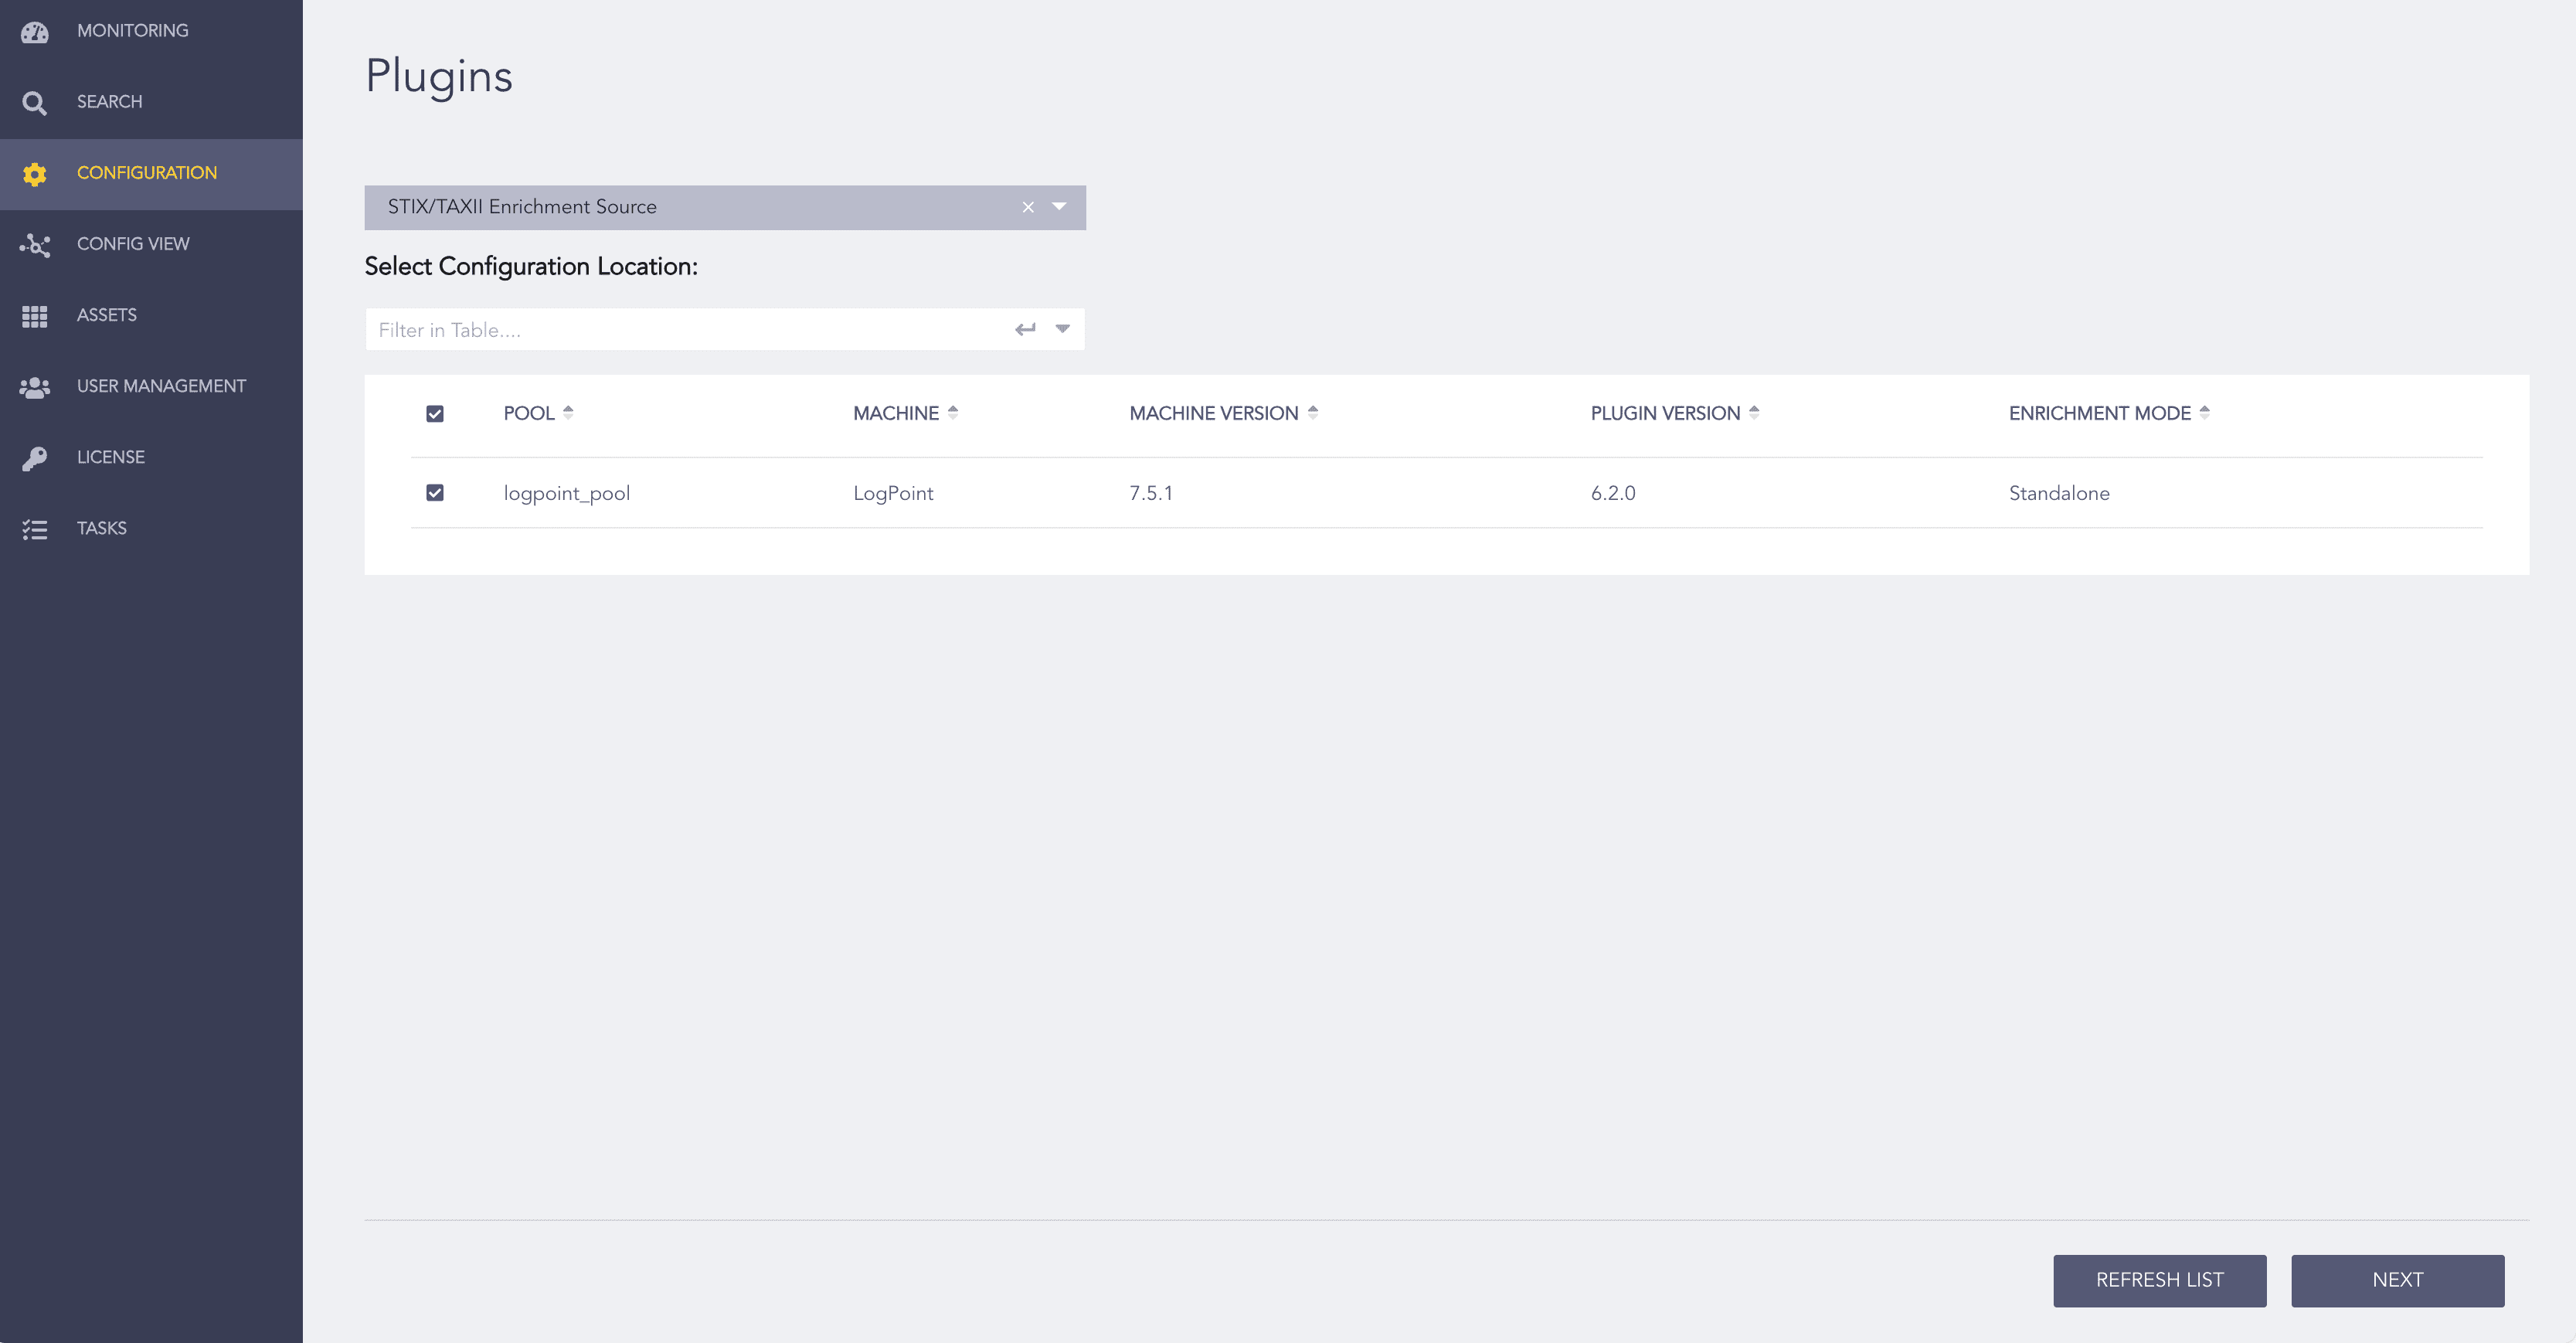Clear the STIX/TAXII plugin selection

(1028, 207)
